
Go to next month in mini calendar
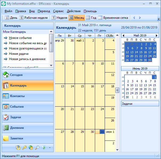tap(156, 36)
